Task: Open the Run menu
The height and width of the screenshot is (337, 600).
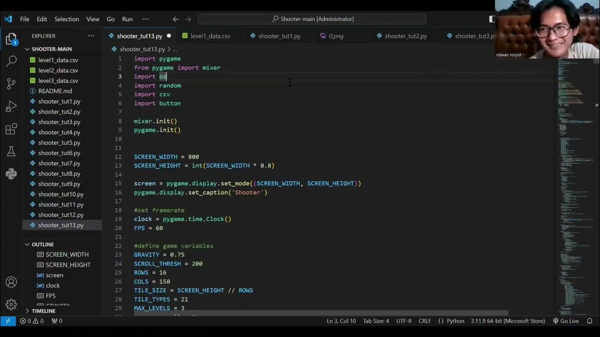Action: [x=127, y=19]
